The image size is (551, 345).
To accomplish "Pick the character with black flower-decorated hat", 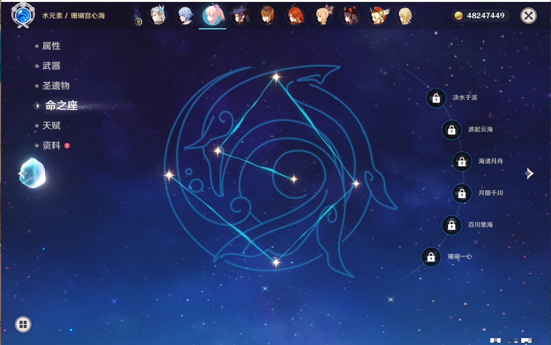I will click(350, 16).
